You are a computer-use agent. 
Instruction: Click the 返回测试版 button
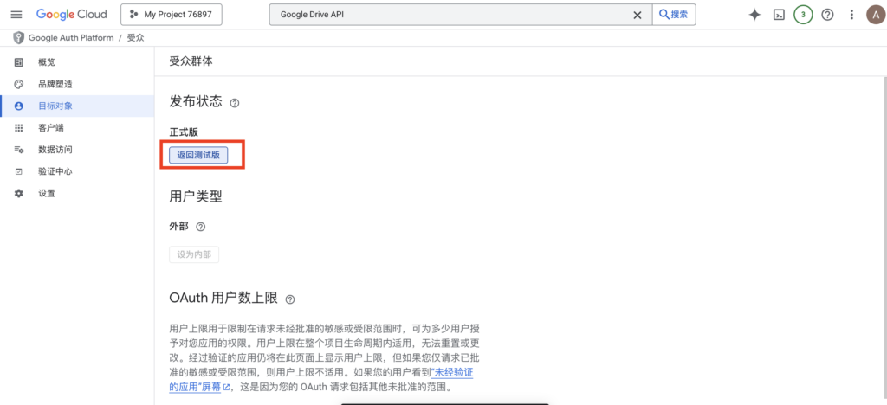[x=198, y=155]
